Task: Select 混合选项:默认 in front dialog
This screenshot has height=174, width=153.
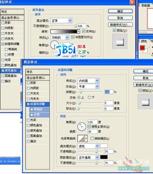Action: [x=38, y=78]
